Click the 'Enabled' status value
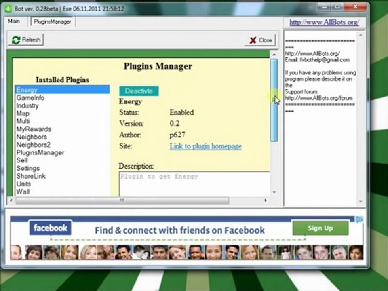 (x=181, y=112)
